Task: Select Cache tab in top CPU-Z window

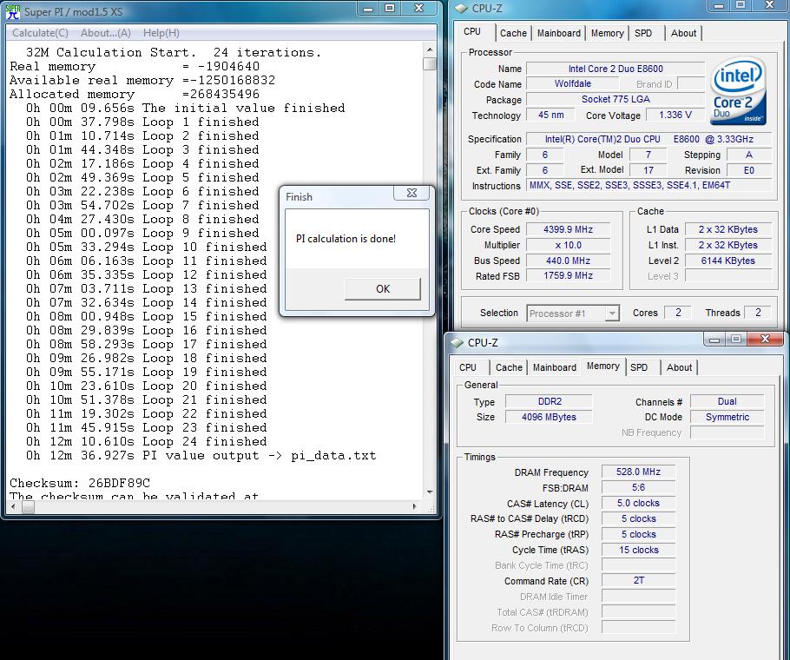Action: click(x=513, y=33)
